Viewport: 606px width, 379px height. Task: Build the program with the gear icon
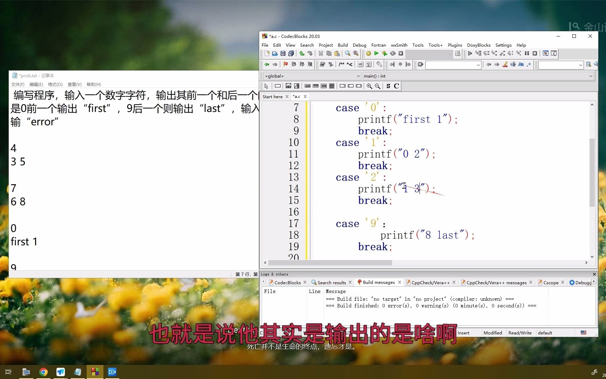pyautogui.click(x=368, y=54)
